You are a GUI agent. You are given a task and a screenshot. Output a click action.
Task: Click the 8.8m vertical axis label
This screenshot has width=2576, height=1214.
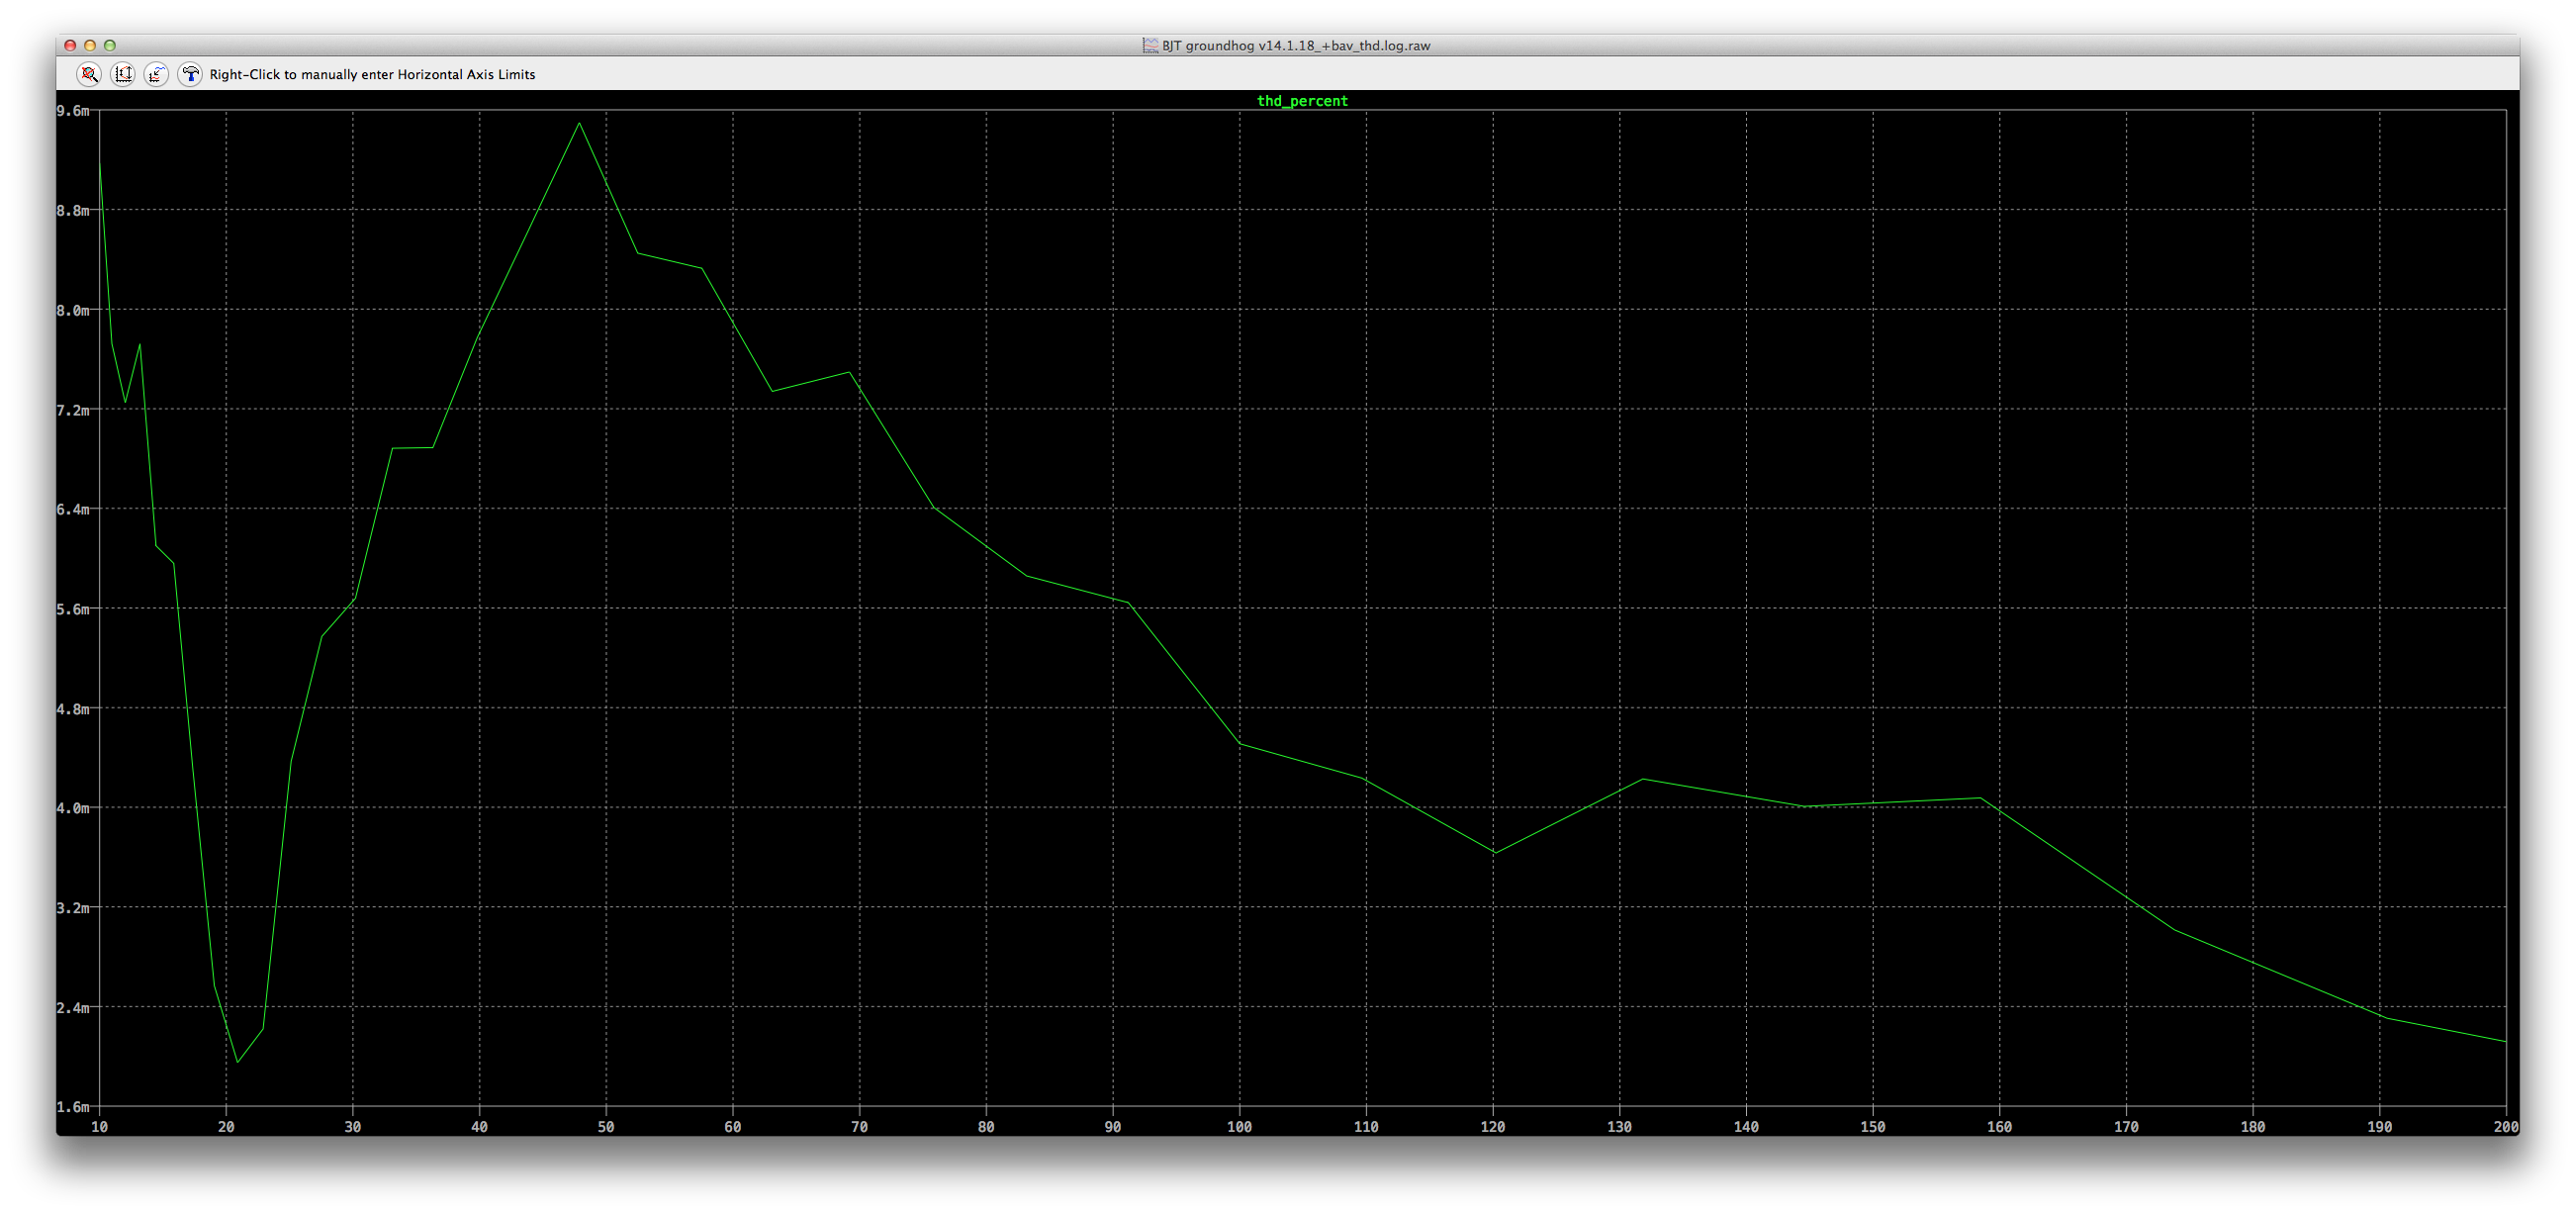73,211
